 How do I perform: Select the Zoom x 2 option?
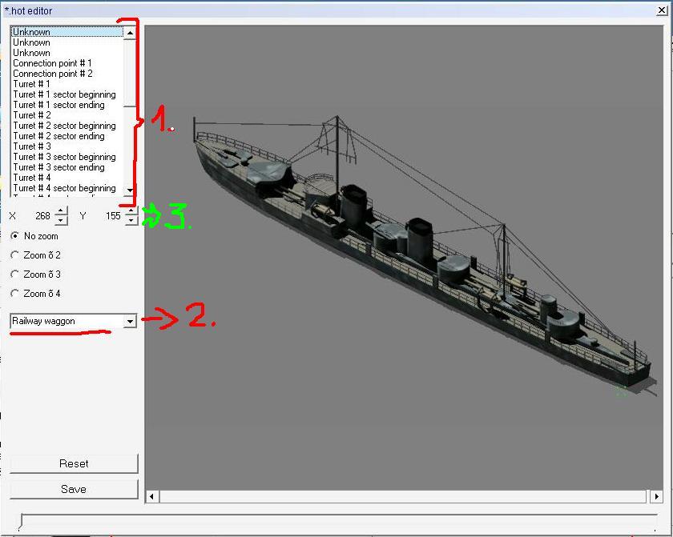35,255
